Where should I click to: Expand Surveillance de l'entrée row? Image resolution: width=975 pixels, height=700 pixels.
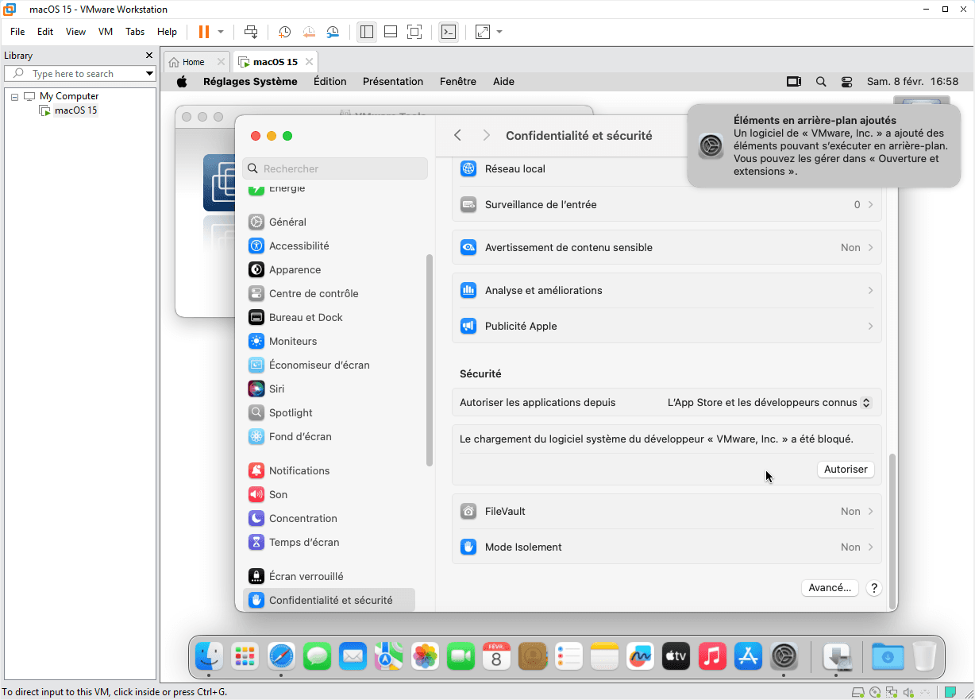tap(666, 204)
